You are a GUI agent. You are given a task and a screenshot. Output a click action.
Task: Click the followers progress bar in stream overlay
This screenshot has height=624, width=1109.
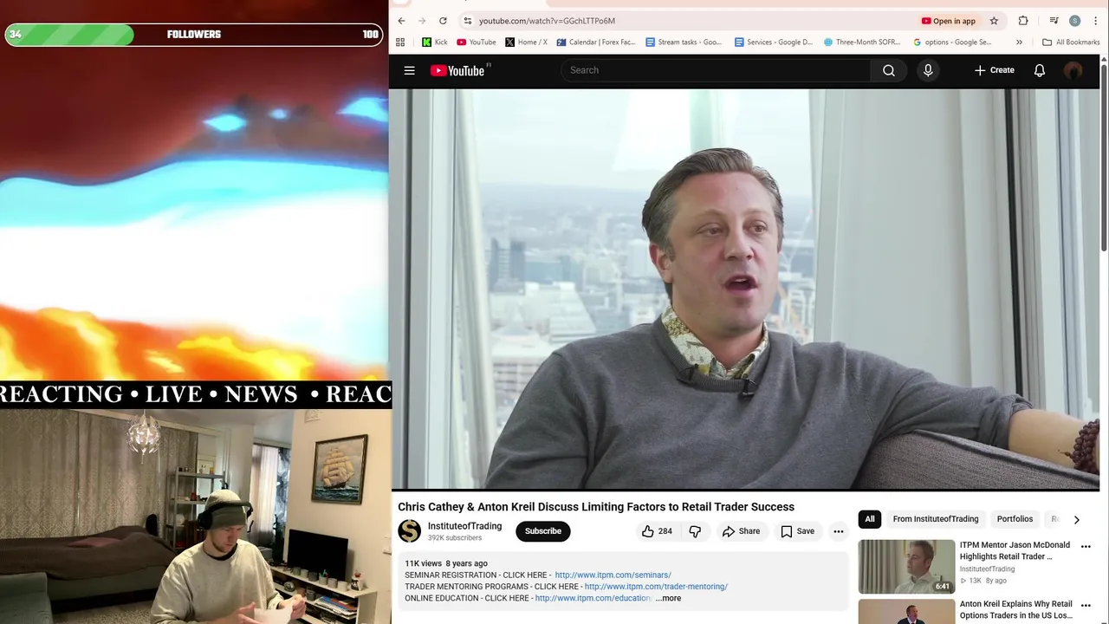(x=194, y=35)
